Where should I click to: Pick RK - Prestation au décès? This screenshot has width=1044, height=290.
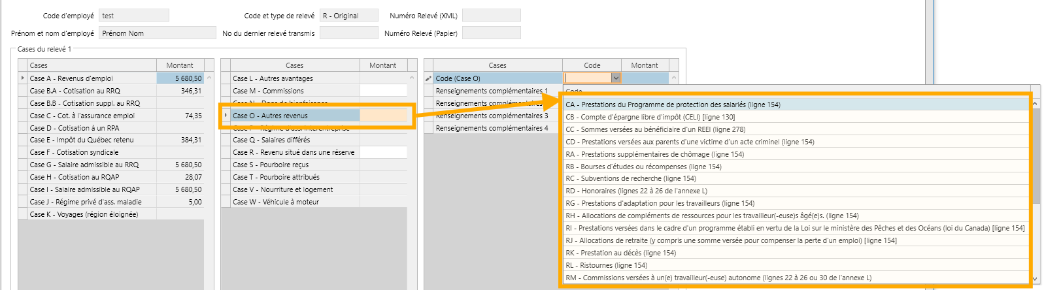(797, 253)
